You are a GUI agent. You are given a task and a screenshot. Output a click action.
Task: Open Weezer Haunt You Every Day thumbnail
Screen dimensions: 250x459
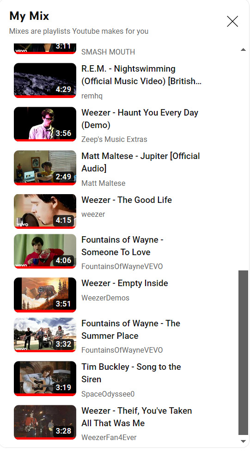point(45,124)
